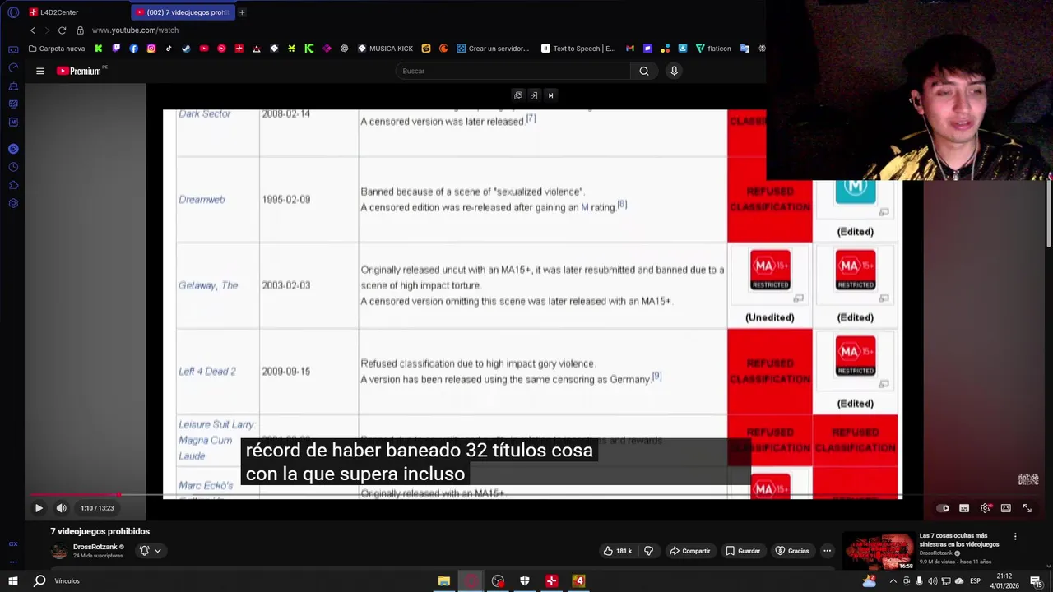
Task: Send thanks via the Gracias button
Action: tap(792, 551)
